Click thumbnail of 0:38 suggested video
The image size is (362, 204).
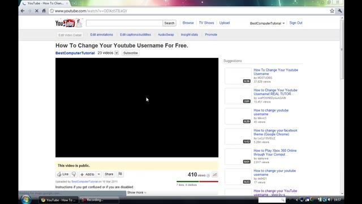click(238, 76)
